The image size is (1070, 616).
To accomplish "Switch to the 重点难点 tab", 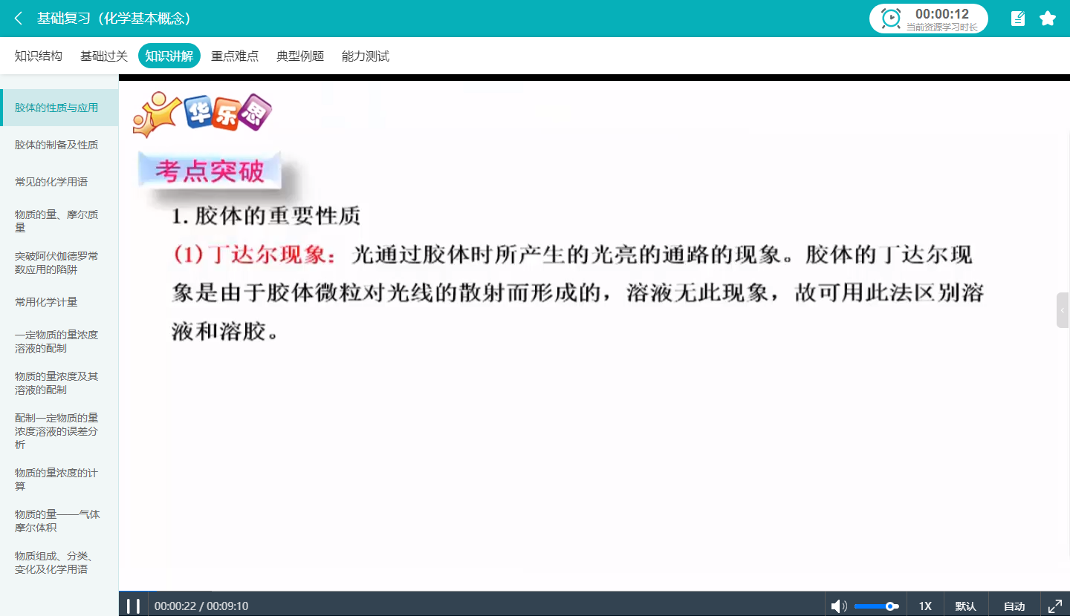I will (x=235, y=56).
